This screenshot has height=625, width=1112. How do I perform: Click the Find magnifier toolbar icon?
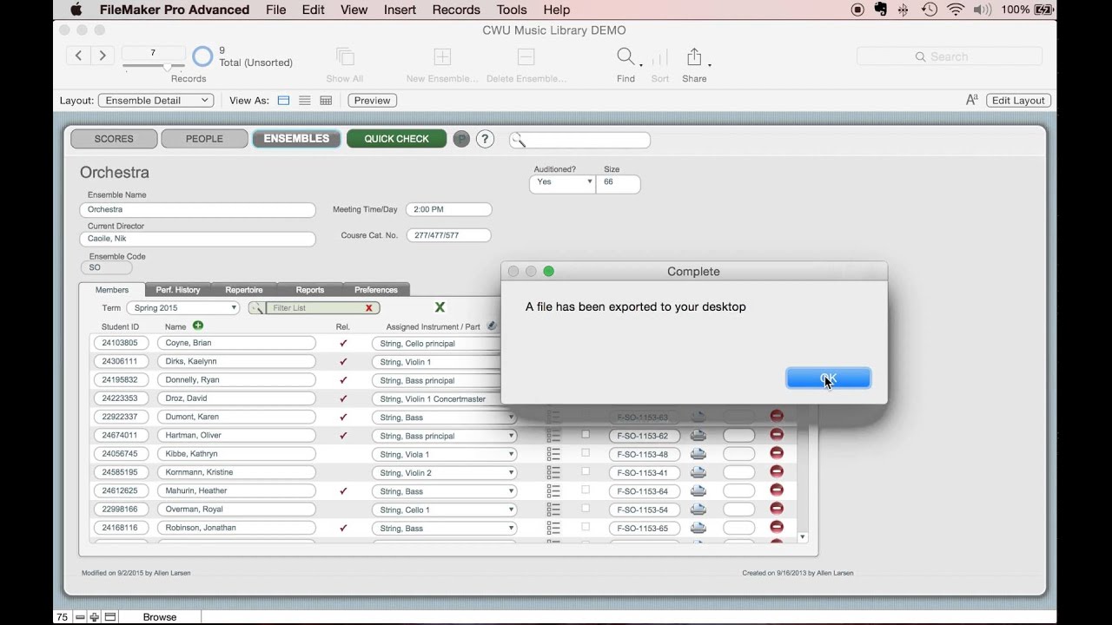click(x=625, y=57)
